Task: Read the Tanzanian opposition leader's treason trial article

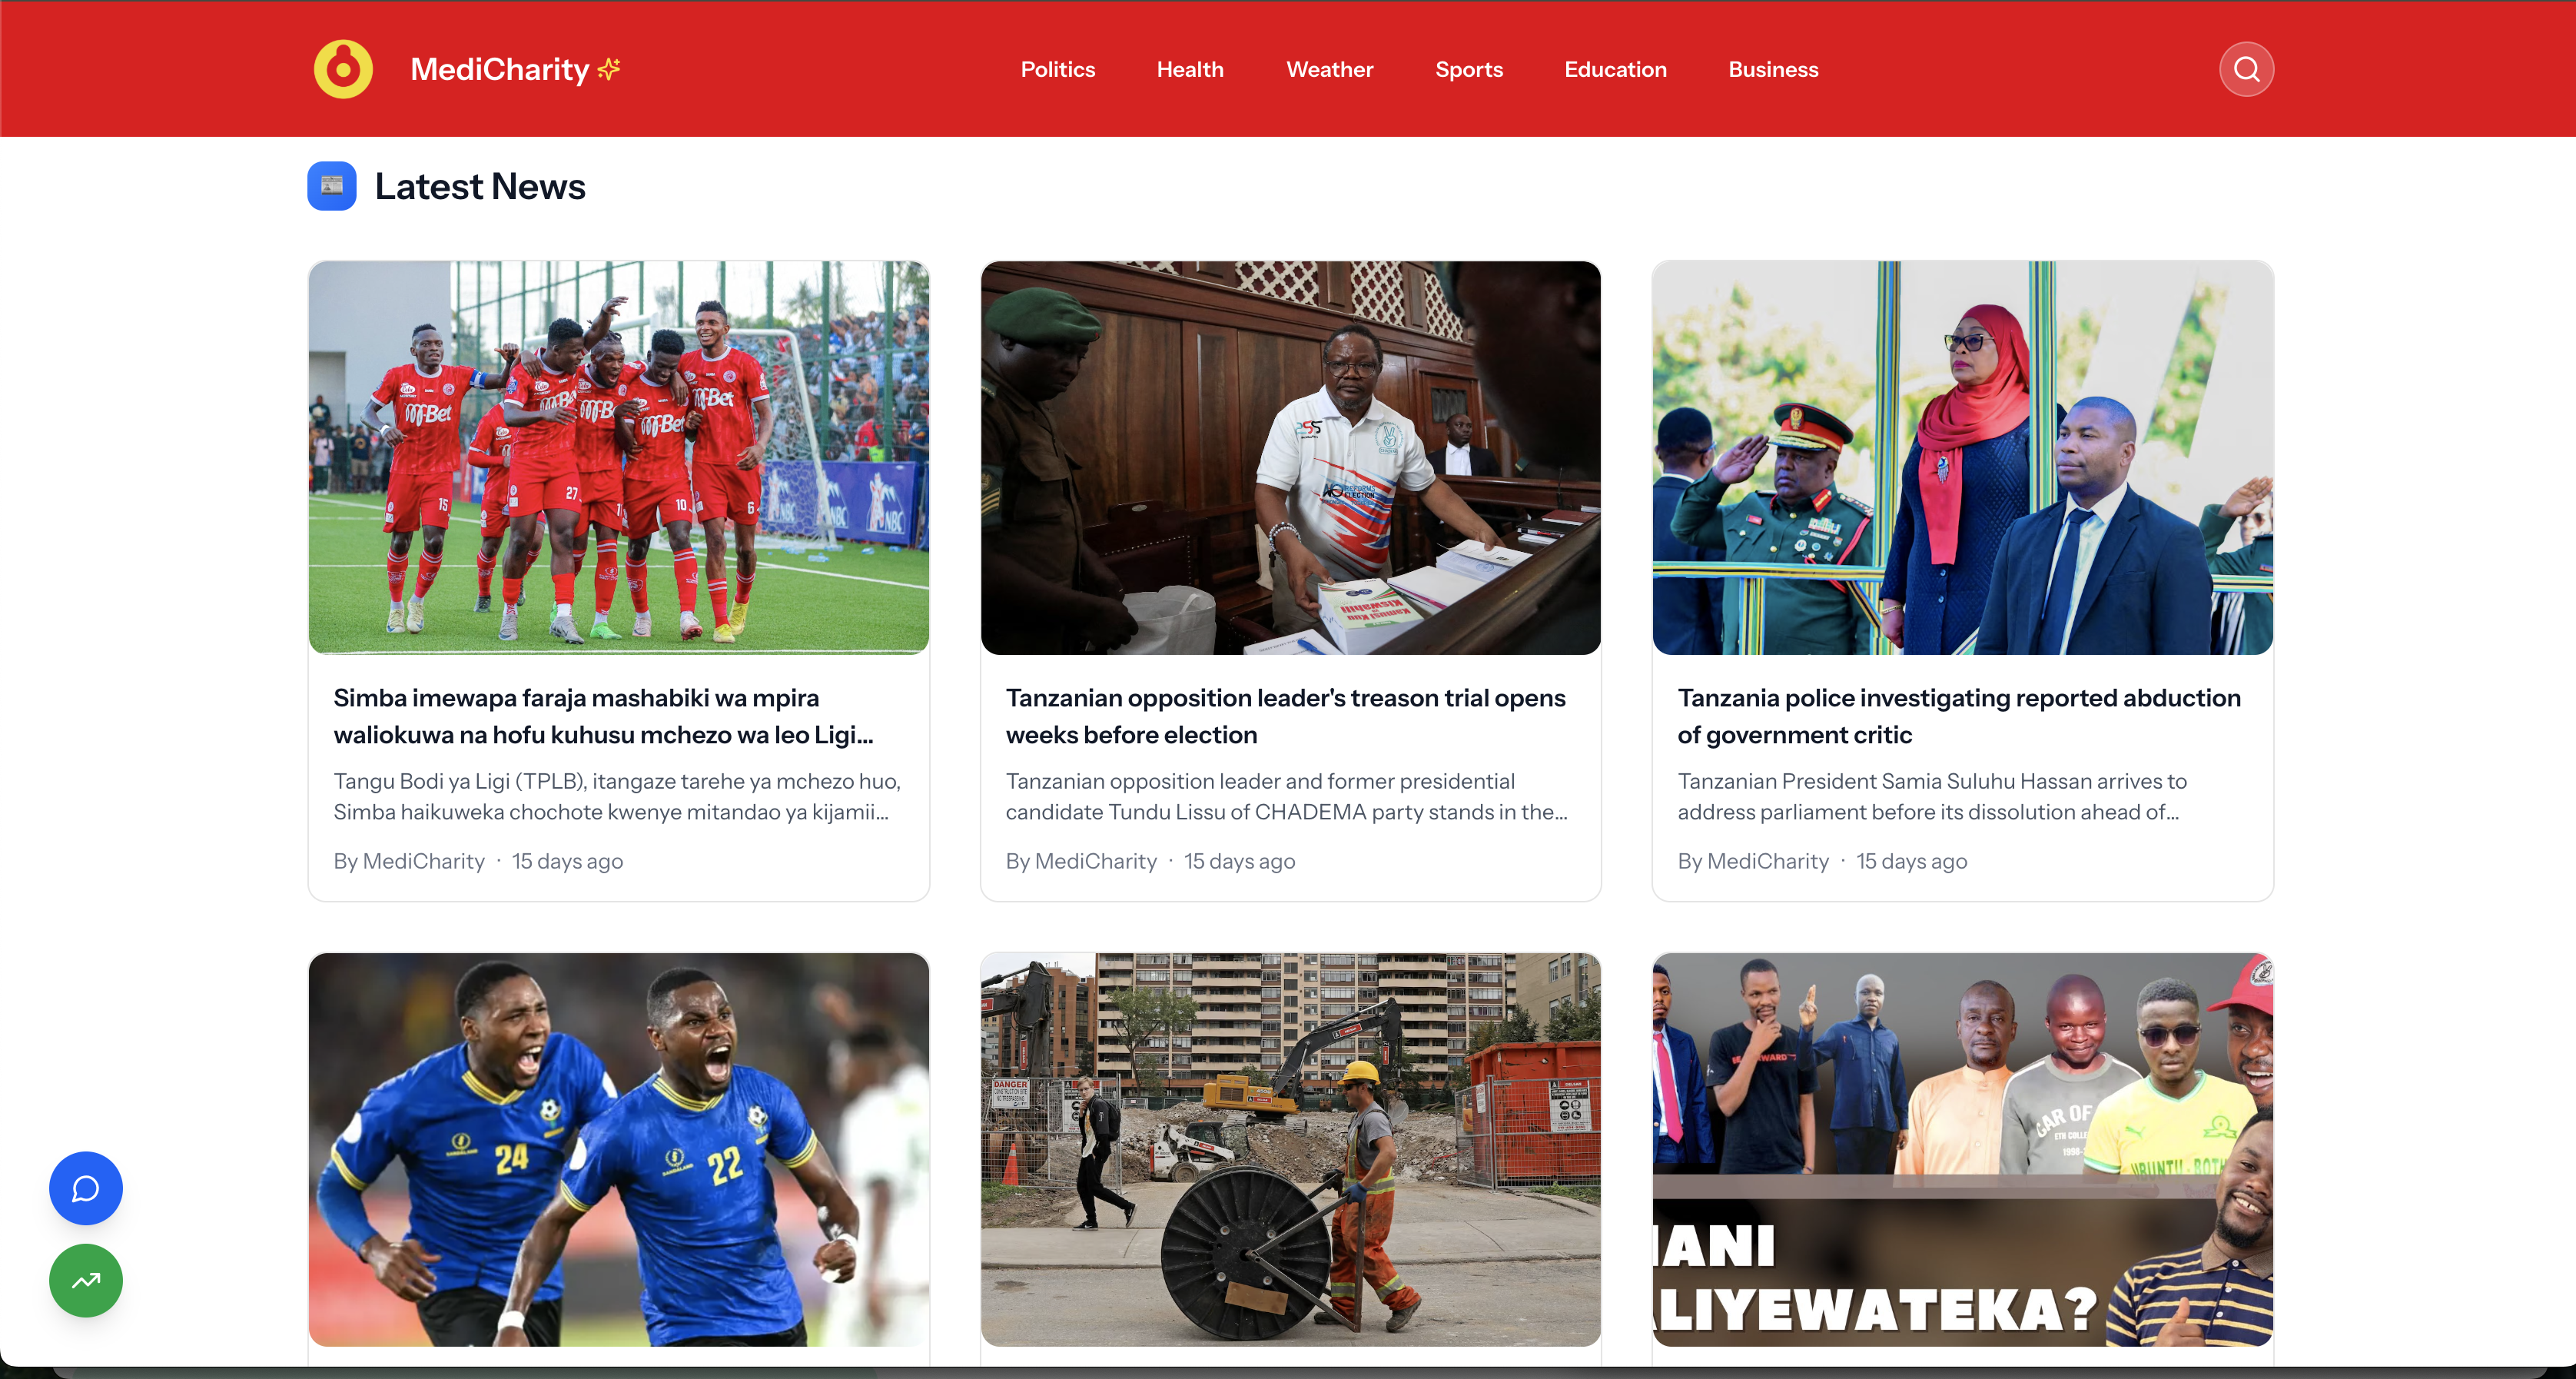Action: click(x=1286, y=716)
